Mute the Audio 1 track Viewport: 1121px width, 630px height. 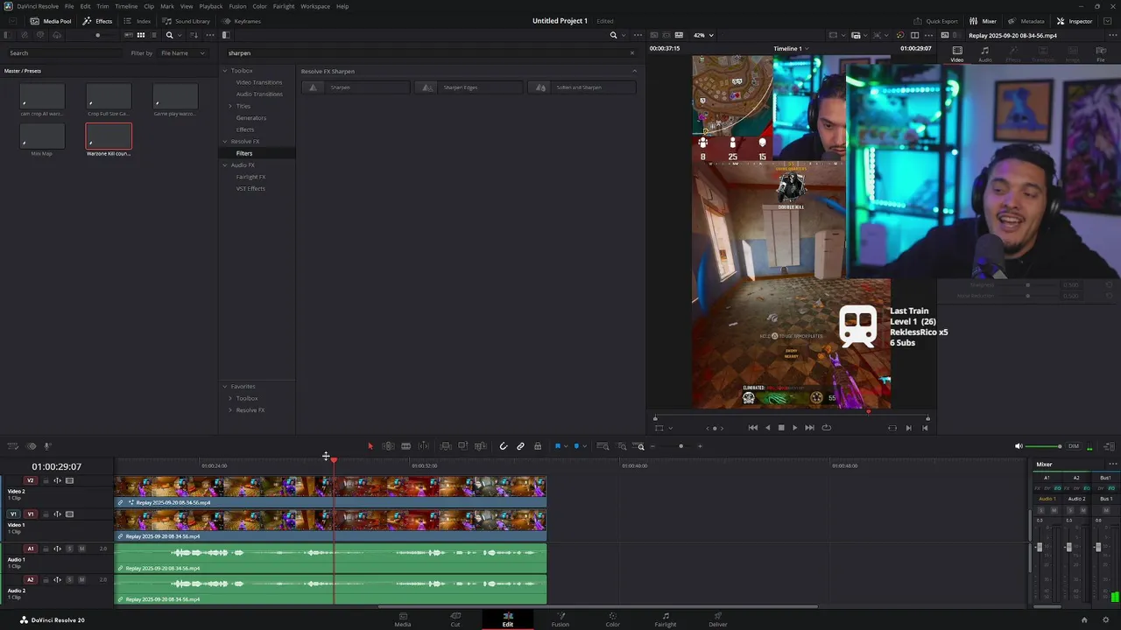81,549
